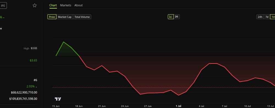Click the 2.93% change value

[32, 86]
